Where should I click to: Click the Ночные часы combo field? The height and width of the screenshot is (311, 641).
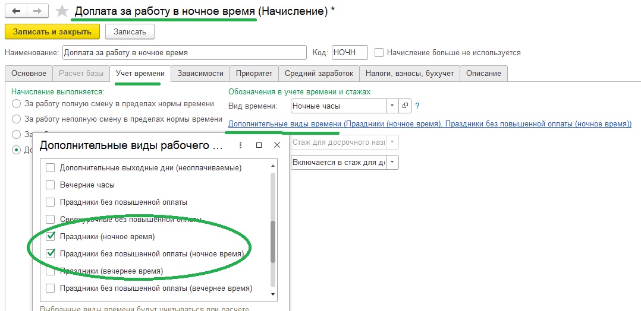pyautogui.click(x=338, y=106)
